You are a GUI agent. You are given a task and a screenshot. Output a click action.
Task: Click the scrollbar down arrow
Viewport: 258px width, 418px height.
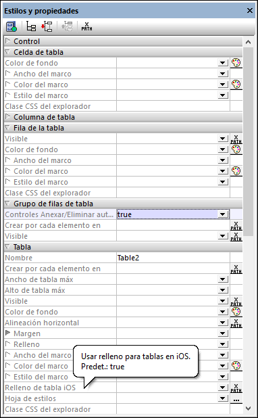[x=248, y=408]
